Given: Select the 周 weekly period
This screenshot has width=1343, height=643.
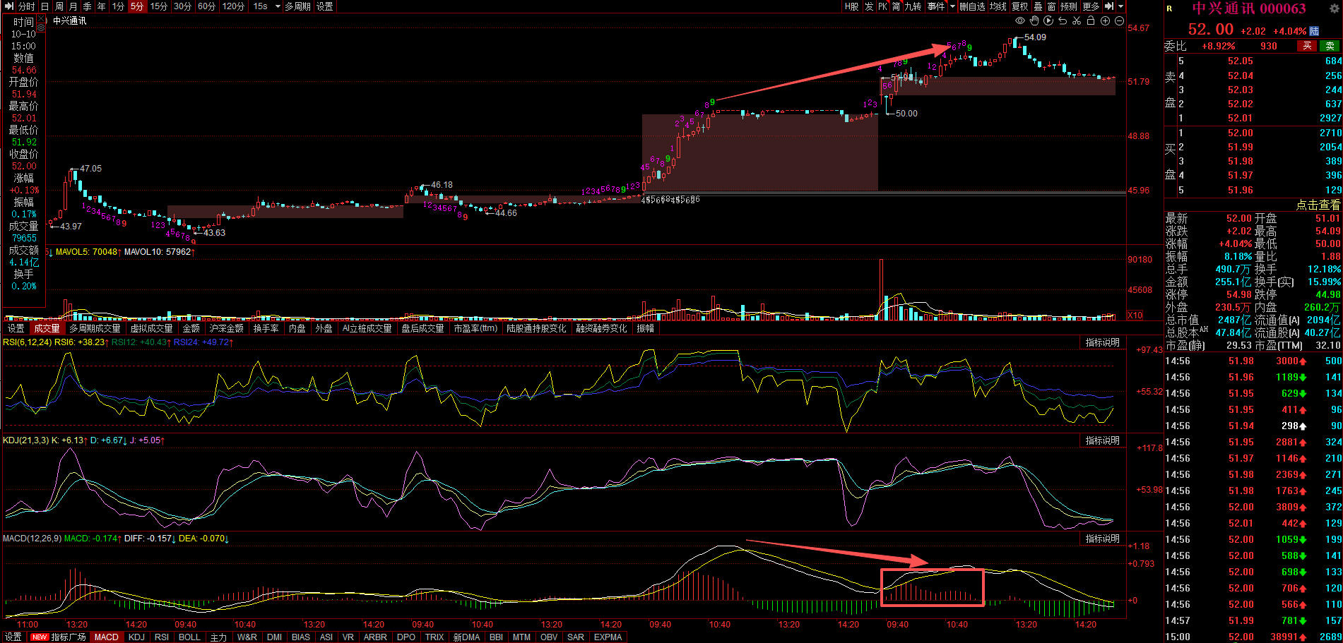Looking at the screenshot, I should pyautogui.click(x=59, y=6).
